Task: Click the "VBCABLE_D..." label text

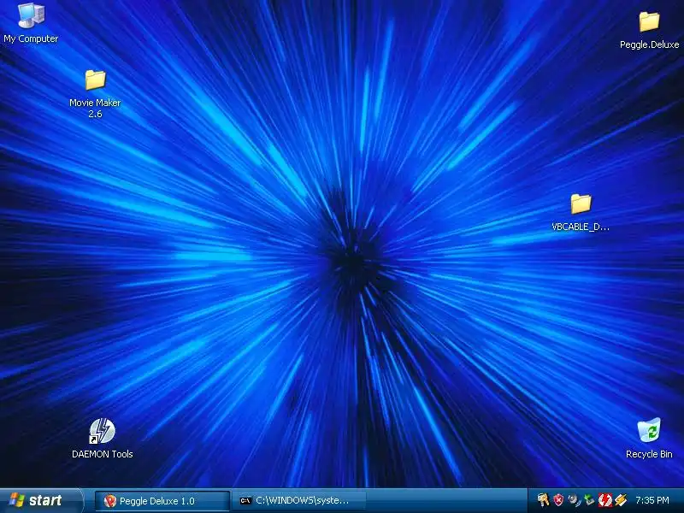Action: (x=581, y=227)
